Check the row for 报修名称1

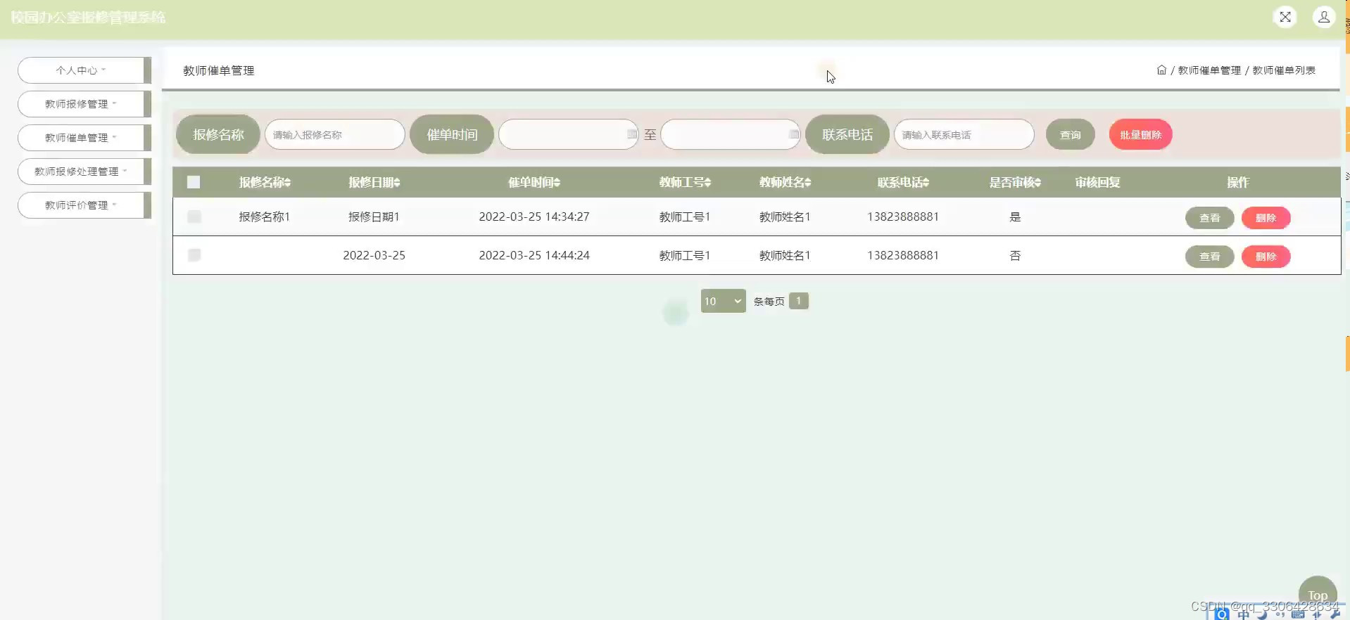[x=194, y=217]
